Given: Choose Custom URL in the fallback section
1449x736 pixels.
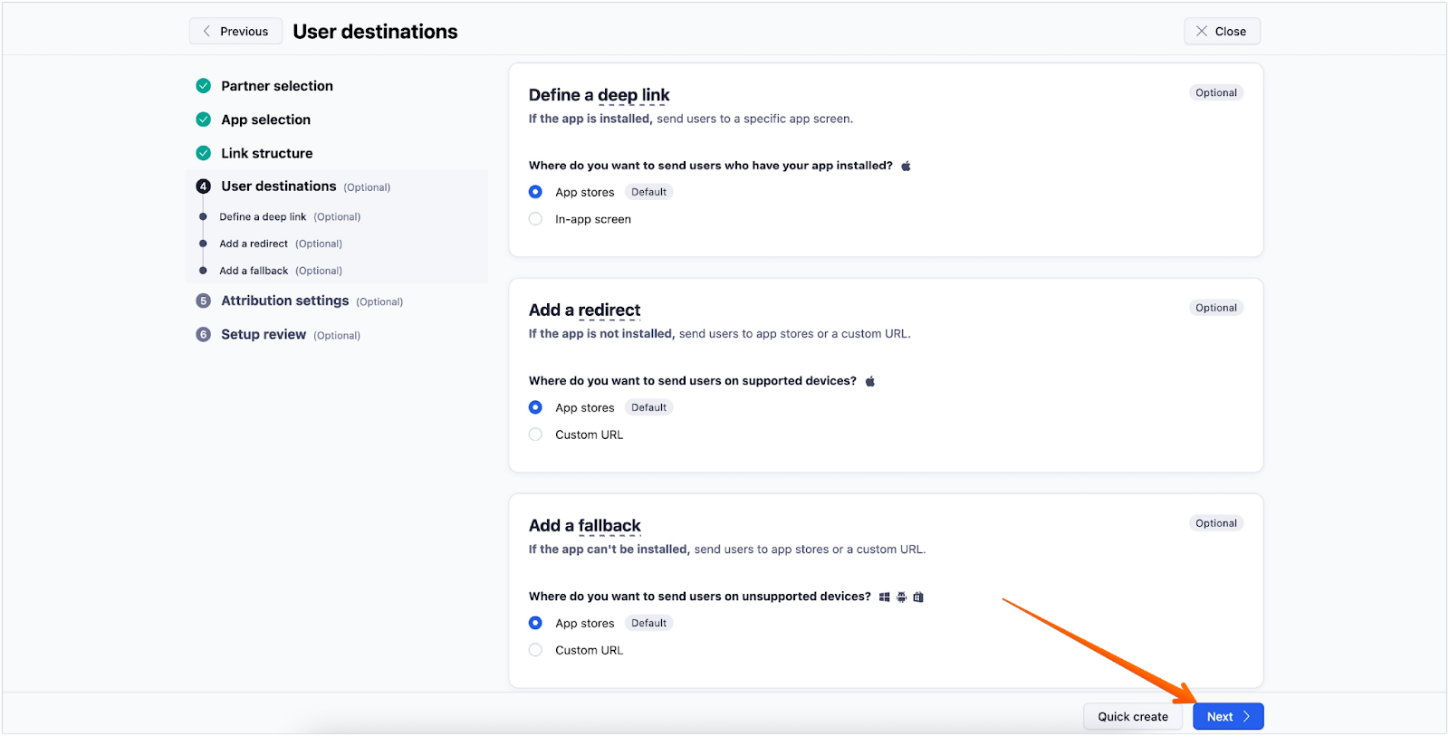Looking at the screenshot, I should coord(536,650).
